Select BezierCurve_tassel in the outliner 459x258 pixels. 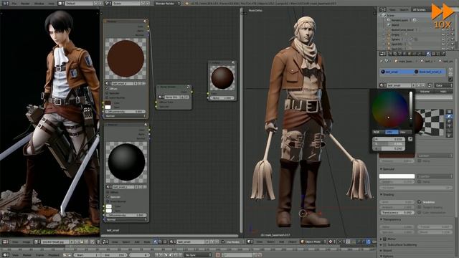(x=402, y=30)
